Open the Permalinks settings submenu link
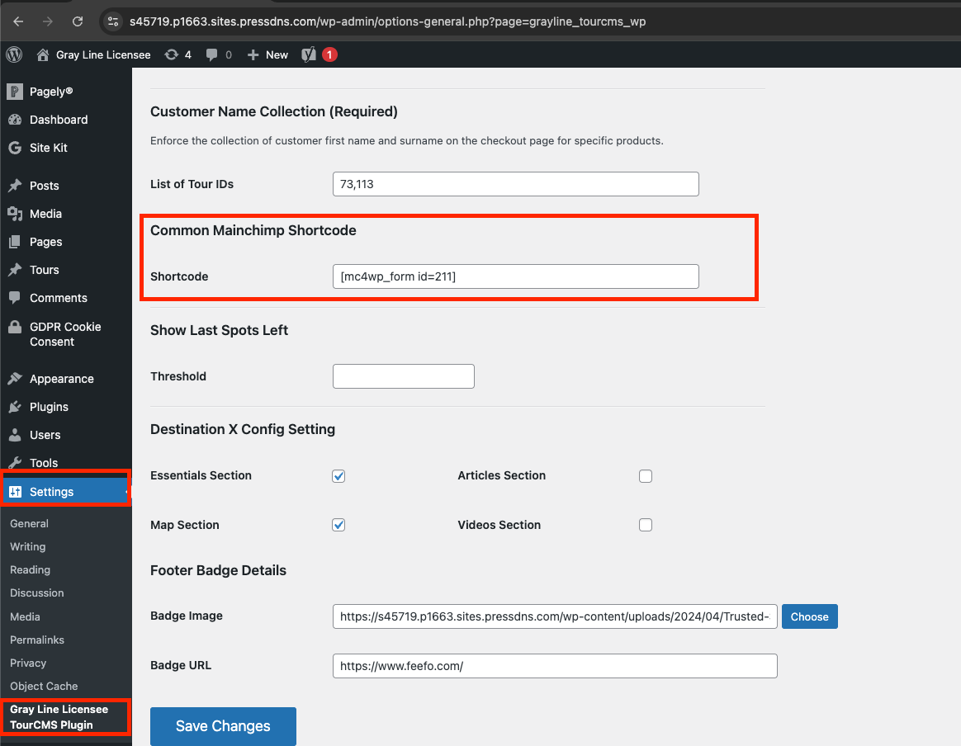This screenshot has height=746, width=961. pyautogui.click(x=37, y=640)
